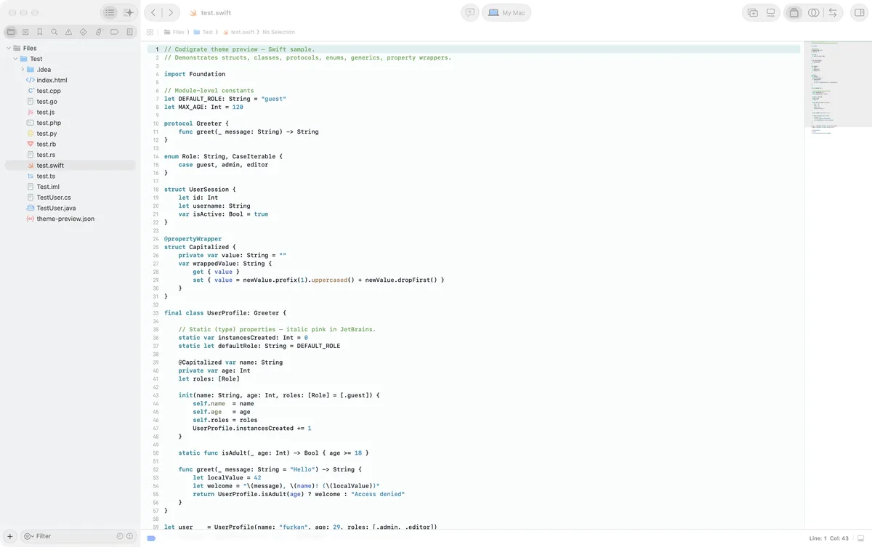The width and height of the screenshot is (872, 547).
Task: Collapse the Files root group
Action: [9, 48]
